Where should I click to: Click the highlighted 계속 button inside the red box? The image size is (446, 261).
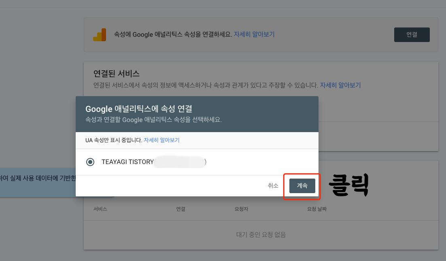pos(302,185)
